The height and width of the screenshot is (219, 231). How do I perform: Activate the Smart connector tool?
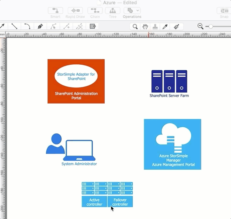55,10
